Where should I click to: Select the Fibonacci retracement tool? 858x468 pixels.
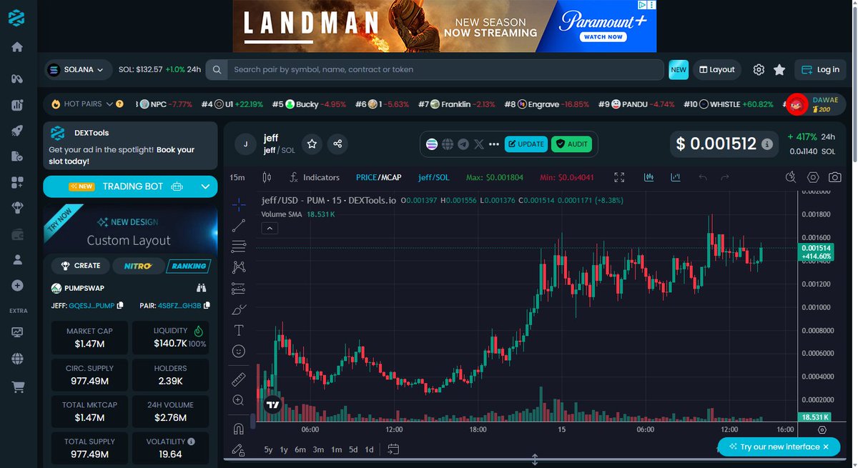tap(239, 247)
